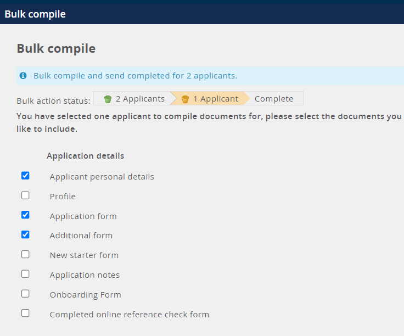Click the 'Applicant personal details' label
The width and height of the screenshot is (404, 336).
[102, 177]
